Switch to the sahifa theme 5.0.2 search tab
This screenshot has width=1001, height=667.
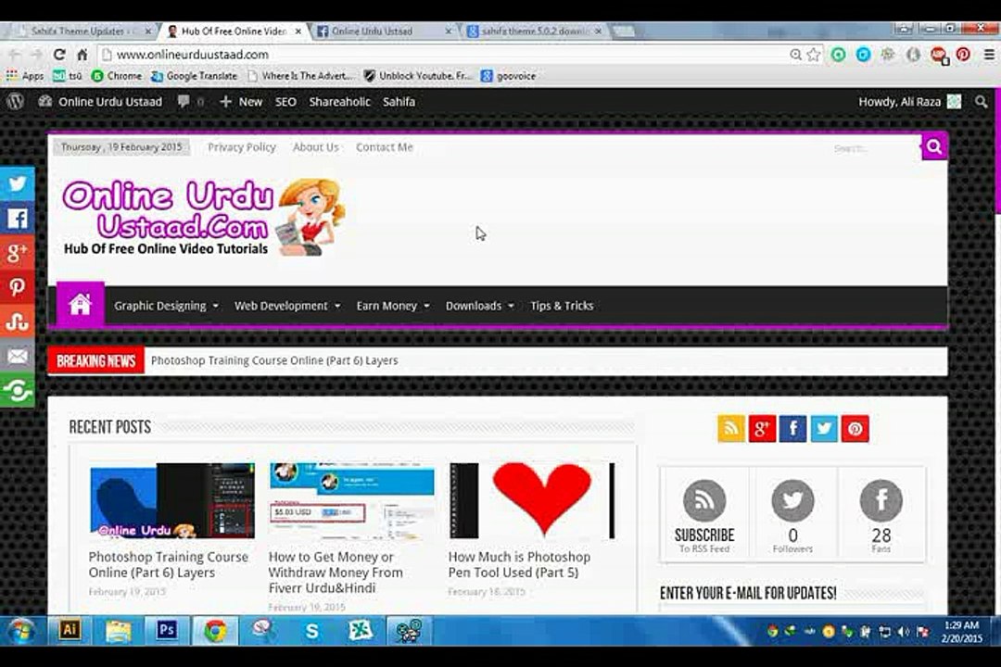pos(533,31)
